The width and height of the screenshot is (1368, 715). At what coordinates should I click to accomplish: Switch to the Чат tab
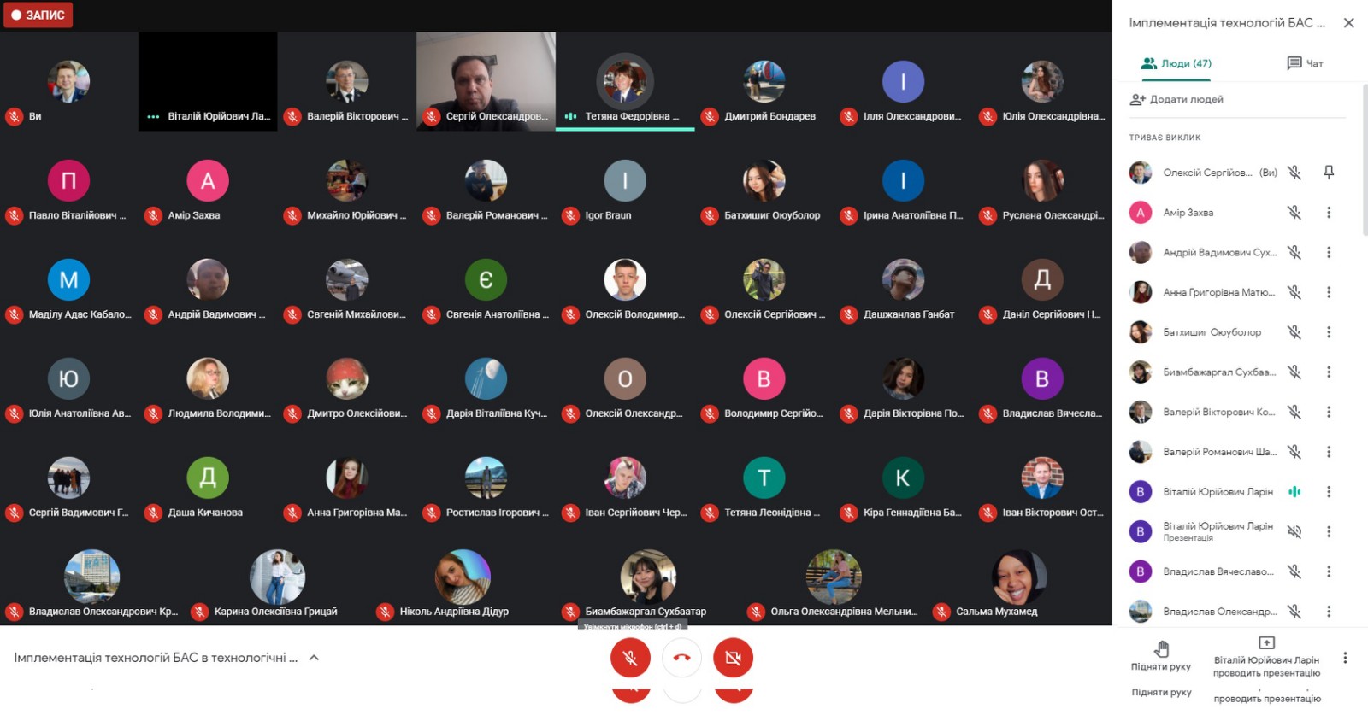point(1305,63)
